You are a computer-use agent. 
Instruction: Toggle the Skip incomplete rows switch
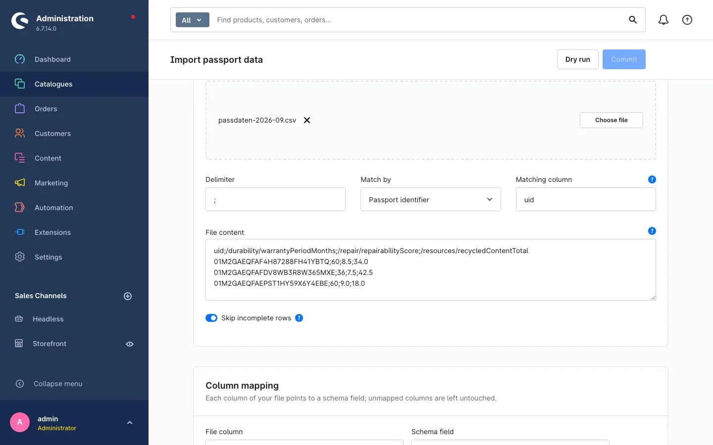tap(211, 318)
